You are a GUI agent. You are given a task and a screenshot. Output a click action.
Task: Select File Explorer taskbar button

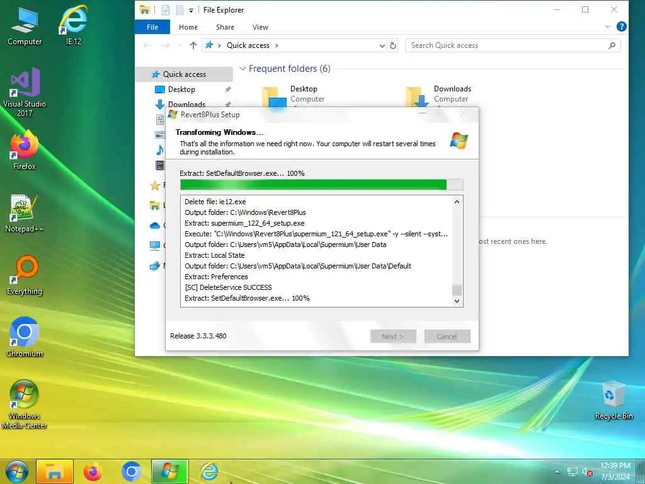(x=55, y=471)
